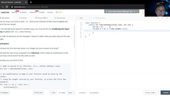The width and height of the screenshot is (170, 96).
Task: Close the Remove Element tab
Action: point(26,2)
